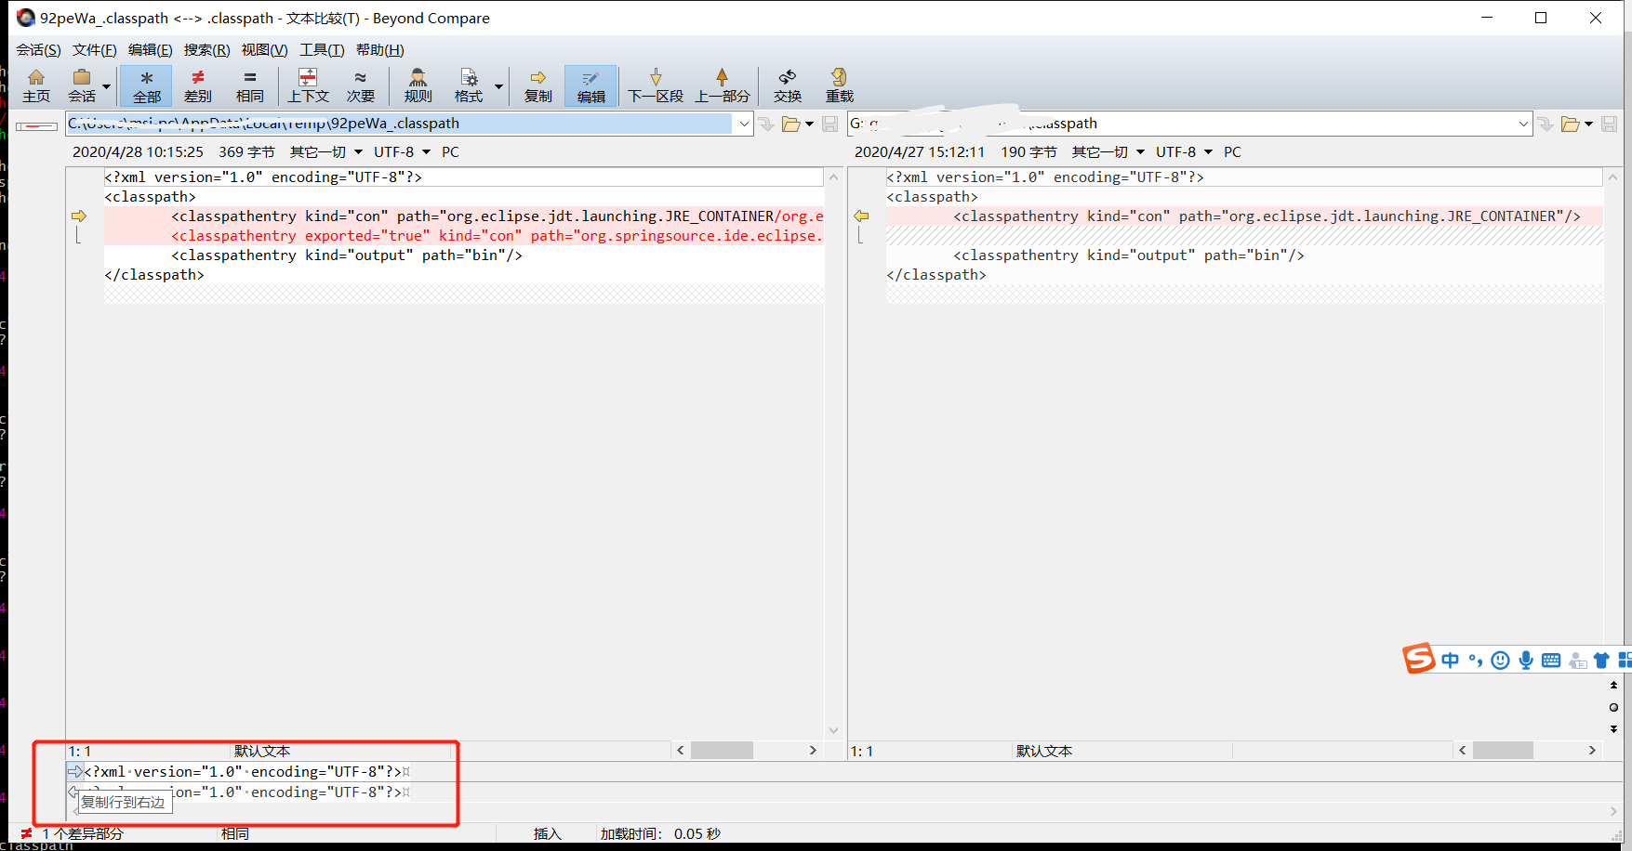The height and width of the screenshot is (851, 1632).
Task: Toggle 上下文 context display mode
Action: (x=308, y=85)
